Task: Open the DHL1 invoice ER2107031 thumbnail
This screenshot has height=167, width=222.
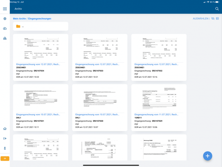Action: pyautogui.click(x=41, y=98)
